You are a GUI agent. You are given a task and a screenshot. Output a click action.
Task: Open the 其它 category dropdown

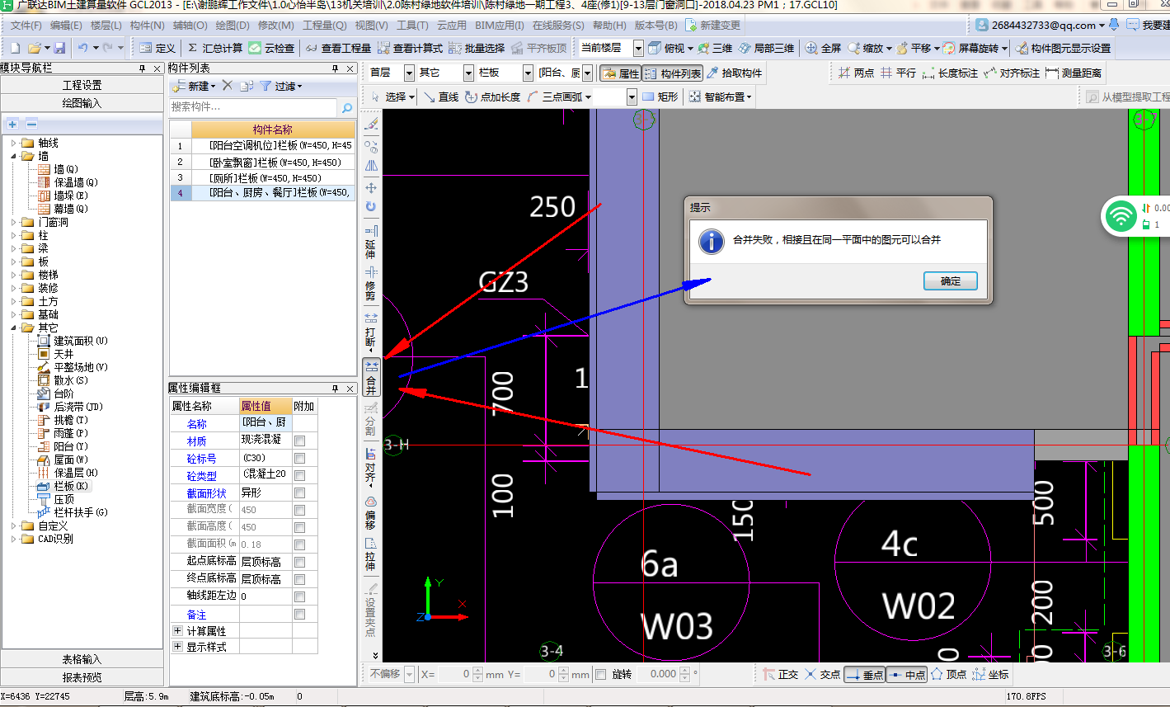pyautogui.click(x=468, y=73)
